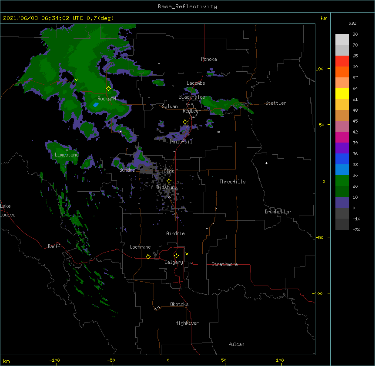Click the blue high-reflectivity cell near RockyMH
375x366 pixels.
(96, 105)
